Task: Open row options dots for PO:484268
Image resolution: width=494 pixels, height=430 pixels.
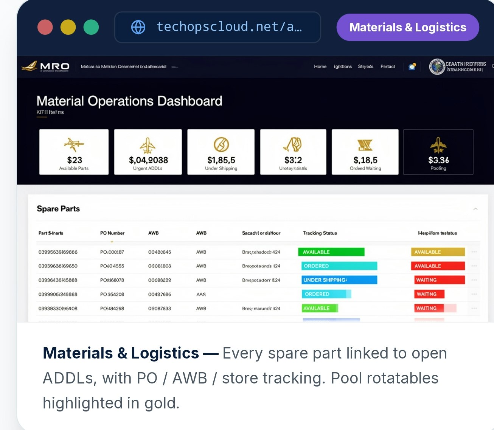Action: tap(474, 309)
